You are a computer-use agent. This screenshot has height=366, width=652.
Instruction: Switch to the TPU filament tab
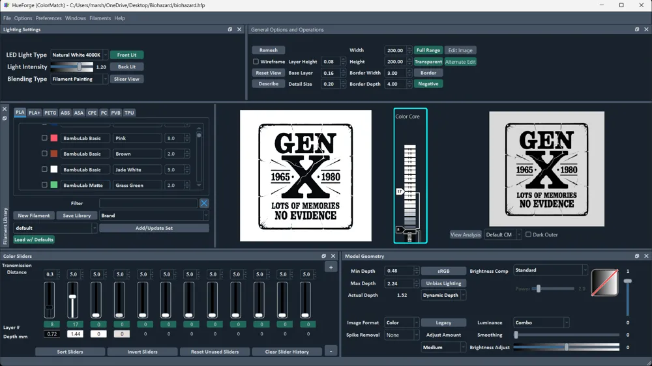[x=129, y=113]
